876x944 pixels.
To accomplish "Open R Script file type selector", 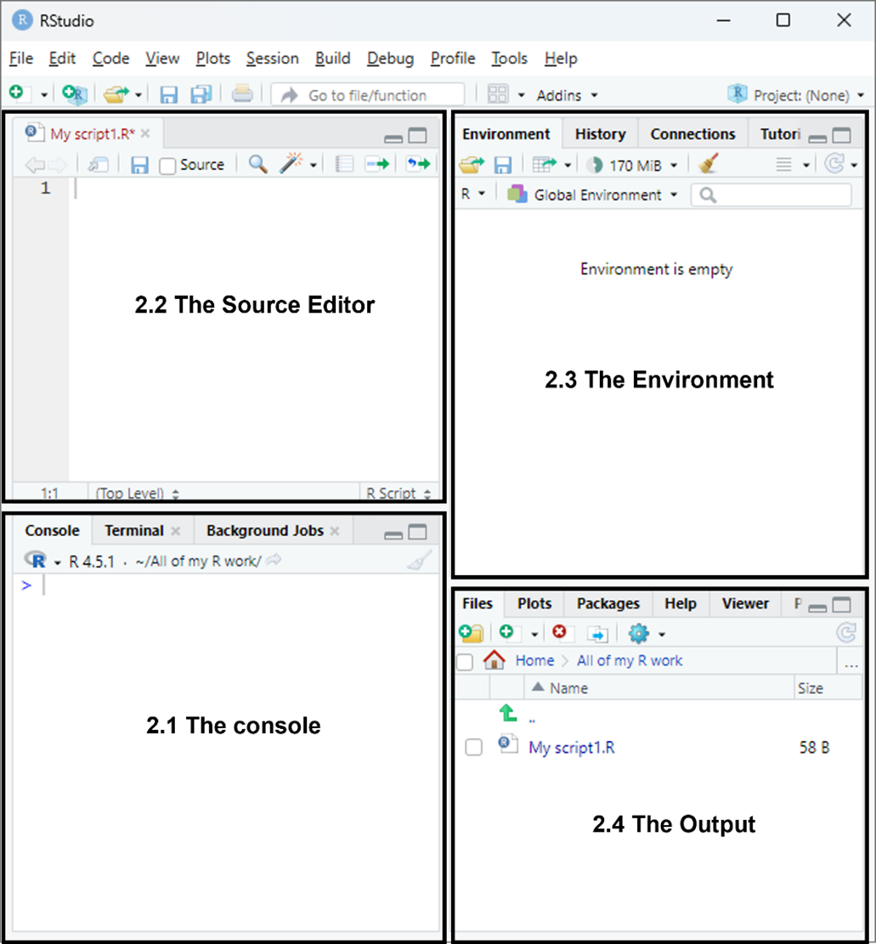I will (398, 493).
